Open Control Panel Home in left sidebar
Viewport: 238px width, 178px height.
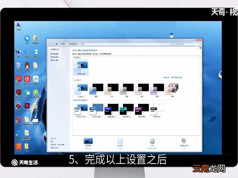pyautogui.click(x=55, y=50)
